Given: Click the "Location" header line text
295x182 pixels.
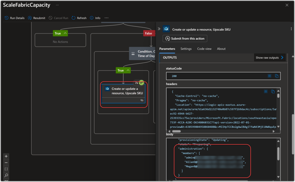Looking at the screenshot, I should tap(210, 105).
